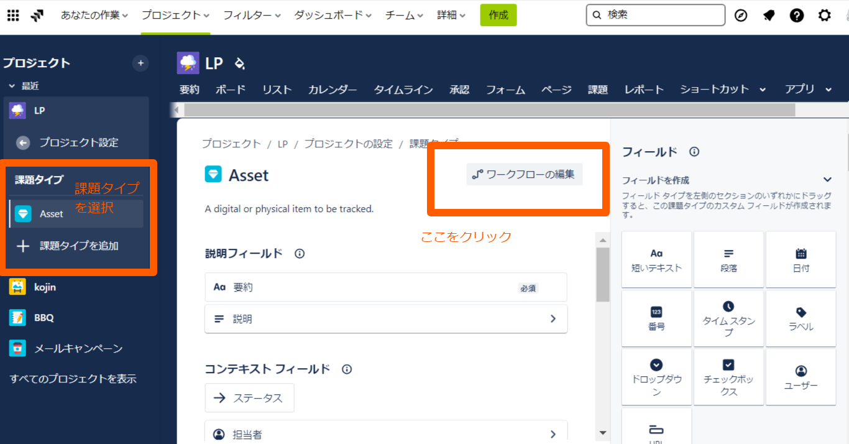
Task: Click the info icon beside コンテキスト フィールド
Action: click(347, 369)
